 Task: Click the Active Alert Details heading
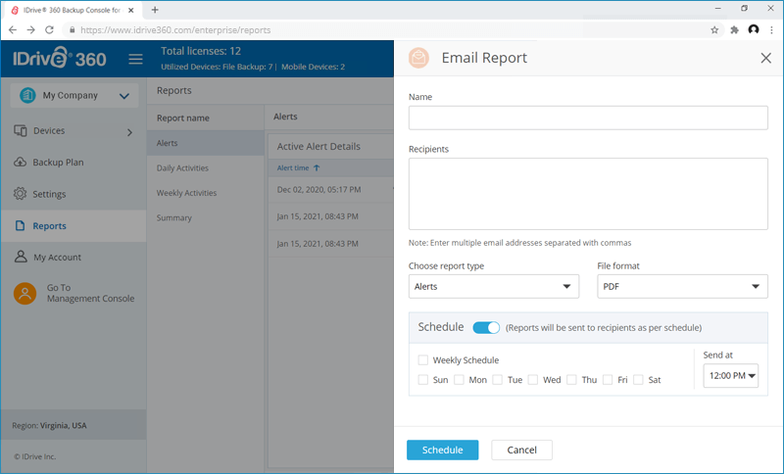coord(318,146)
